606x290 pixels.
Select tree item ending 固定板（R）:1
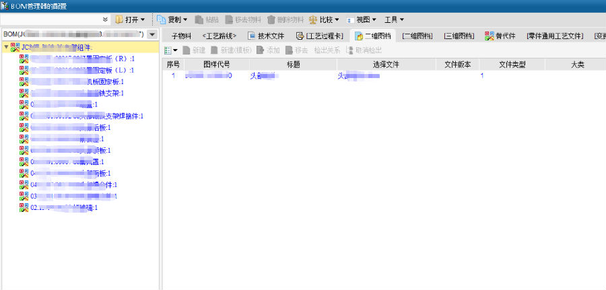click(x=82, y=59)
